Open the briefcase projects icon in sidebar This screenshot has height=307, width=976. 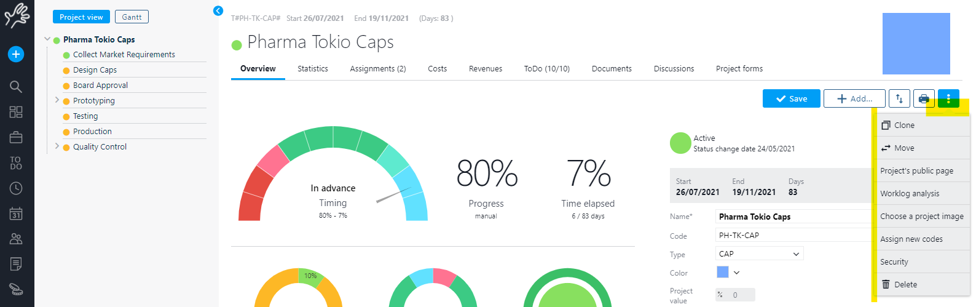tap(16, 137)
